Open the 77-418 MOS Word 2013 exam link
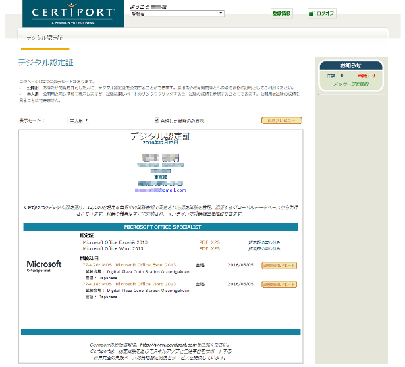 coord(130,284)
